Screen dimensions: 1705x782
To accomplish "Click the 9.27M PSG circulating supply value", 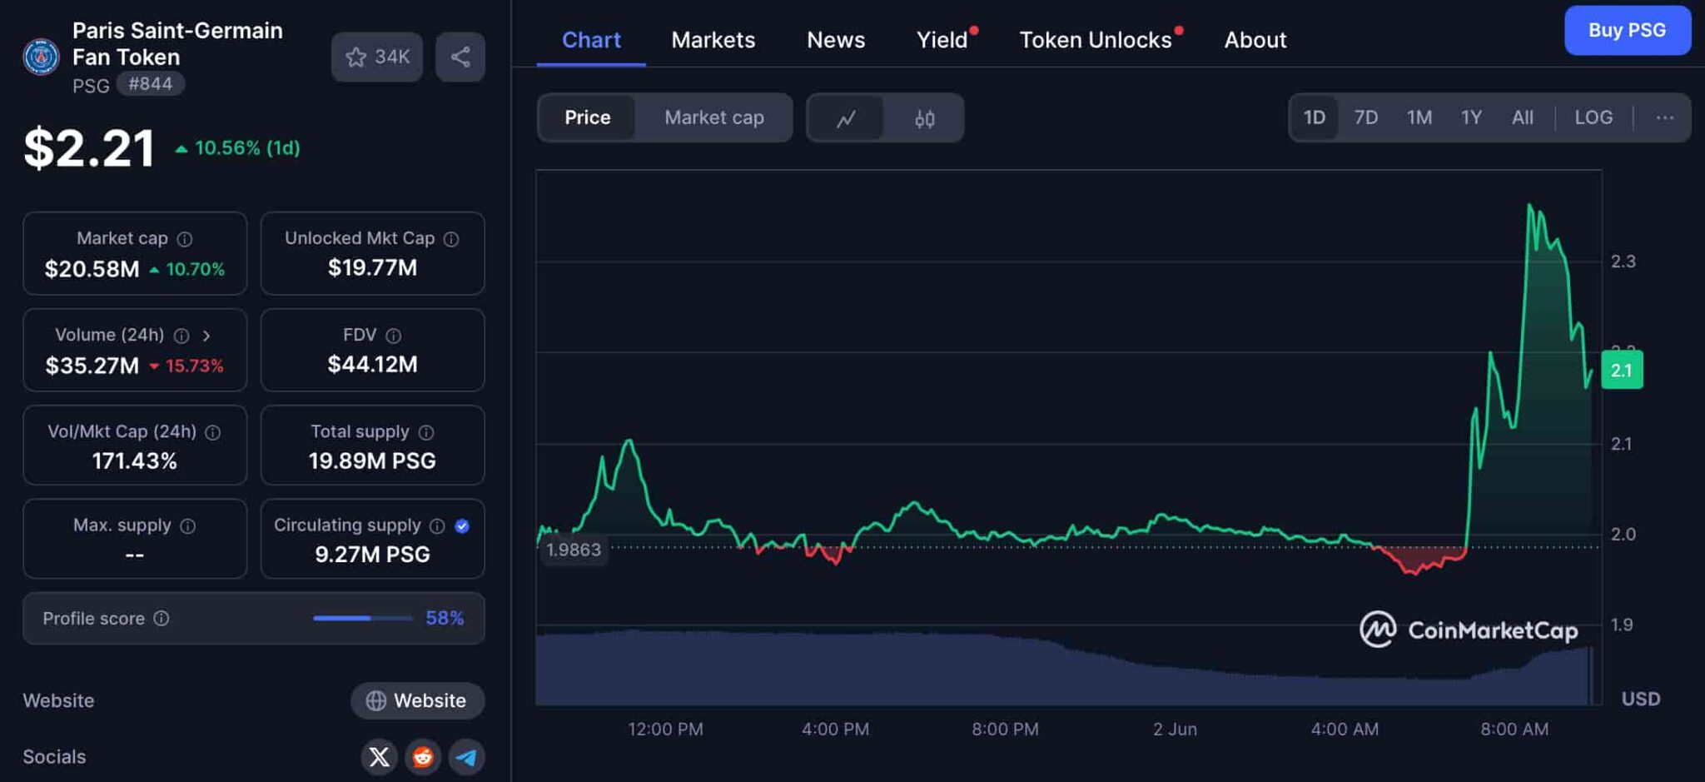I will [x=372, y=555].
